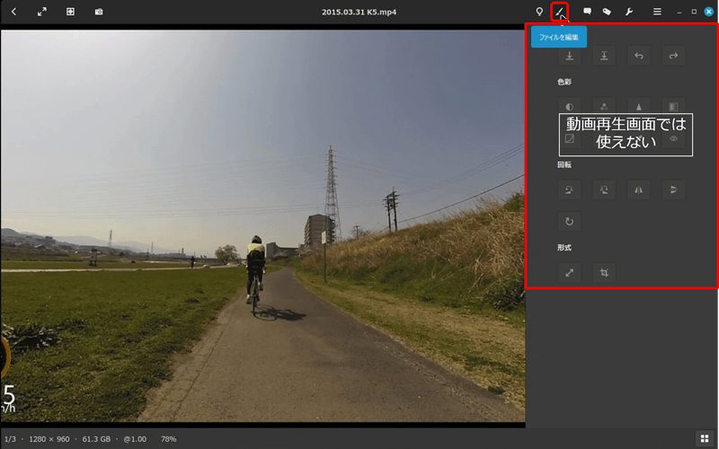Select the grayscale tool

click(673, 106)
